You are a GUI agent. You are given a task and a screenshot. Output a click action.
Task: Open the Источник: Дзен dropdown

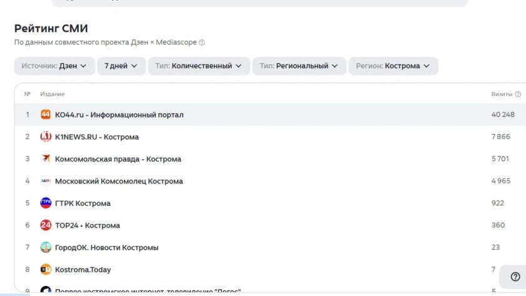(x=54, y=66)
